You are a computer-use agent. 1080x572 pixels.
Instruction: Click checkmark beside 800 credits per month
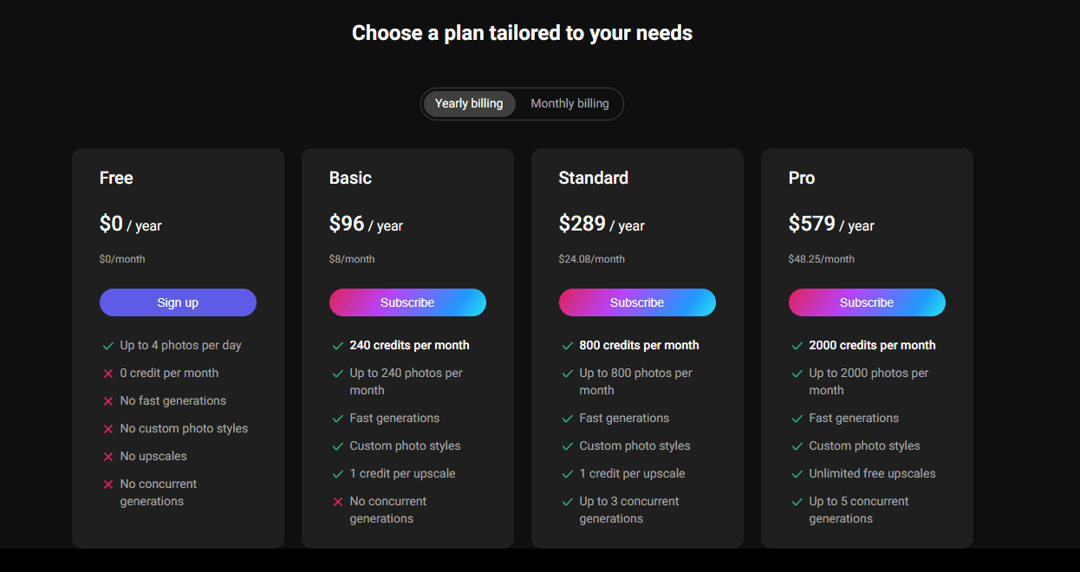tap(568, 346)
